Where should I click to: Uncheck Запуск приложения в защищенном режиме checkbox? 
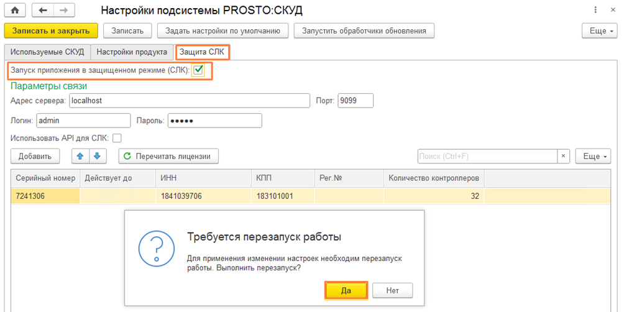coord(198,70)
